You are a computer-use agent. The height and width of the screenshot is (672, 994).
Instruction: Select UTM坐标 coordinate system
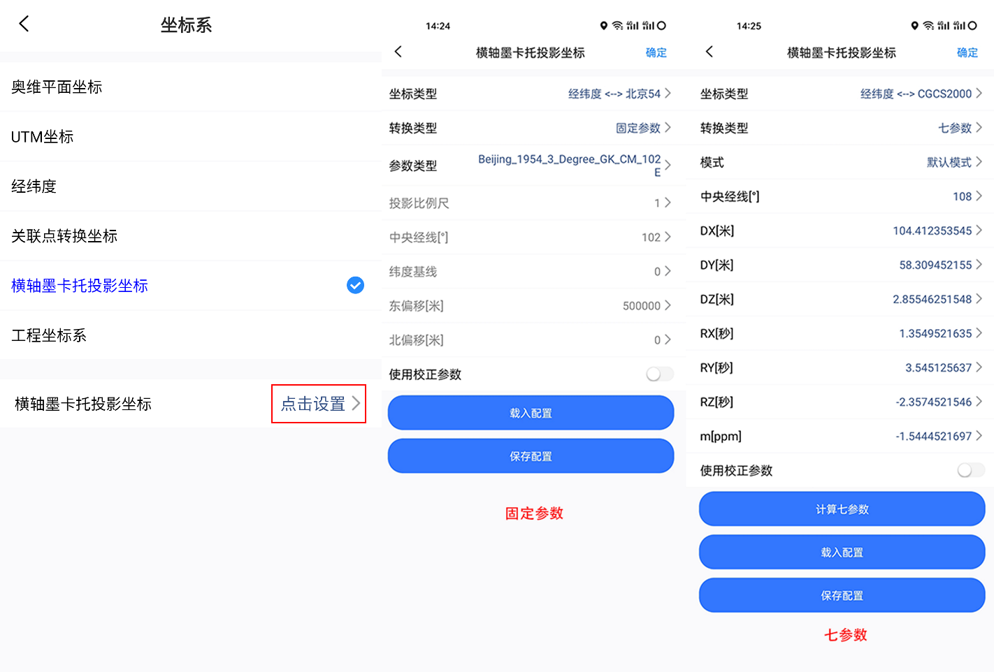[x=191, y=137]
